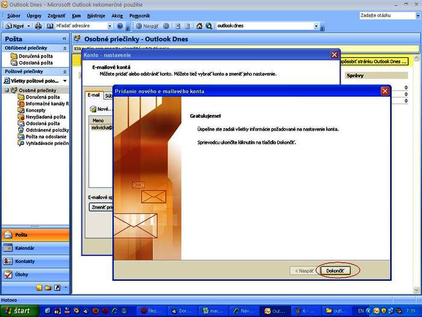Switch to Pošta in navigation pane
Image resolution: width=422 pixels, height=317 pixels.
(36, 235)
